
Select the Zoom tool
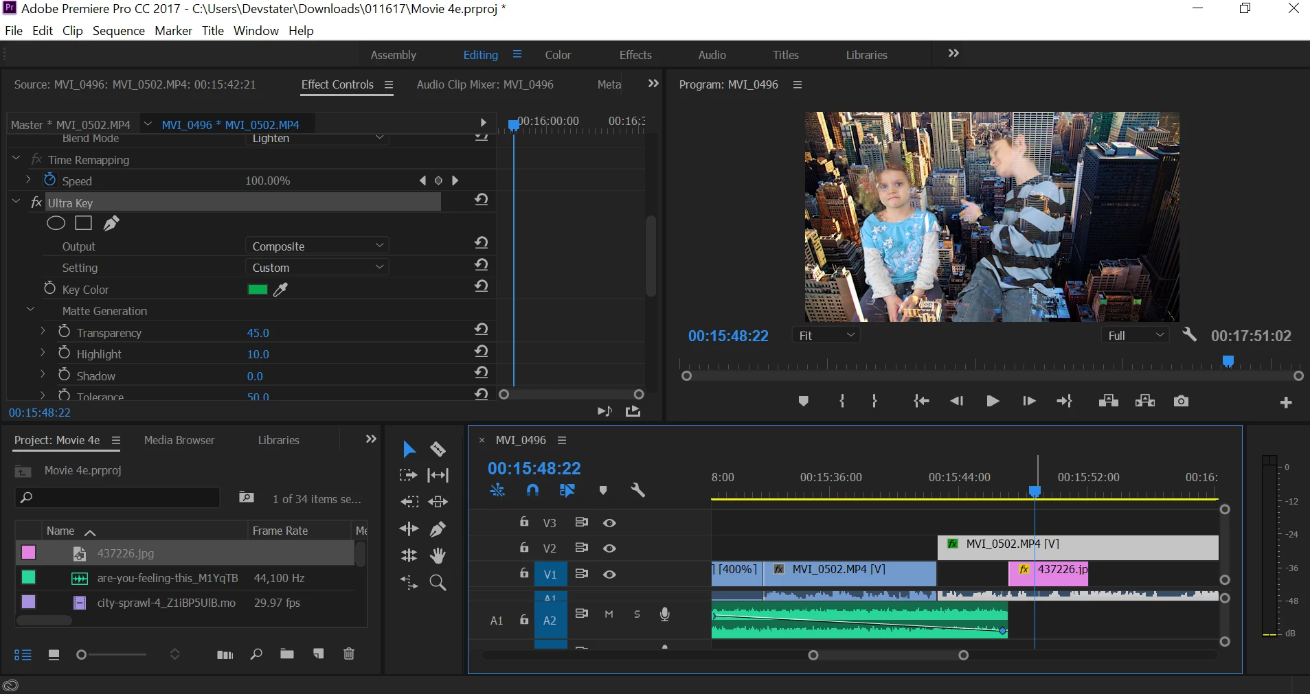[438, 583]
